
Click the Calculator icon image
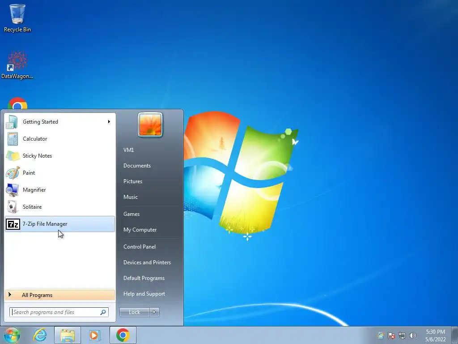pyautogui.click(x=13, y=139)
